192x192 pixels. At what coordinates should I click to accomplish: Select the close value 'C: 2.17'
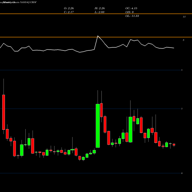click(x=69, y=12)
